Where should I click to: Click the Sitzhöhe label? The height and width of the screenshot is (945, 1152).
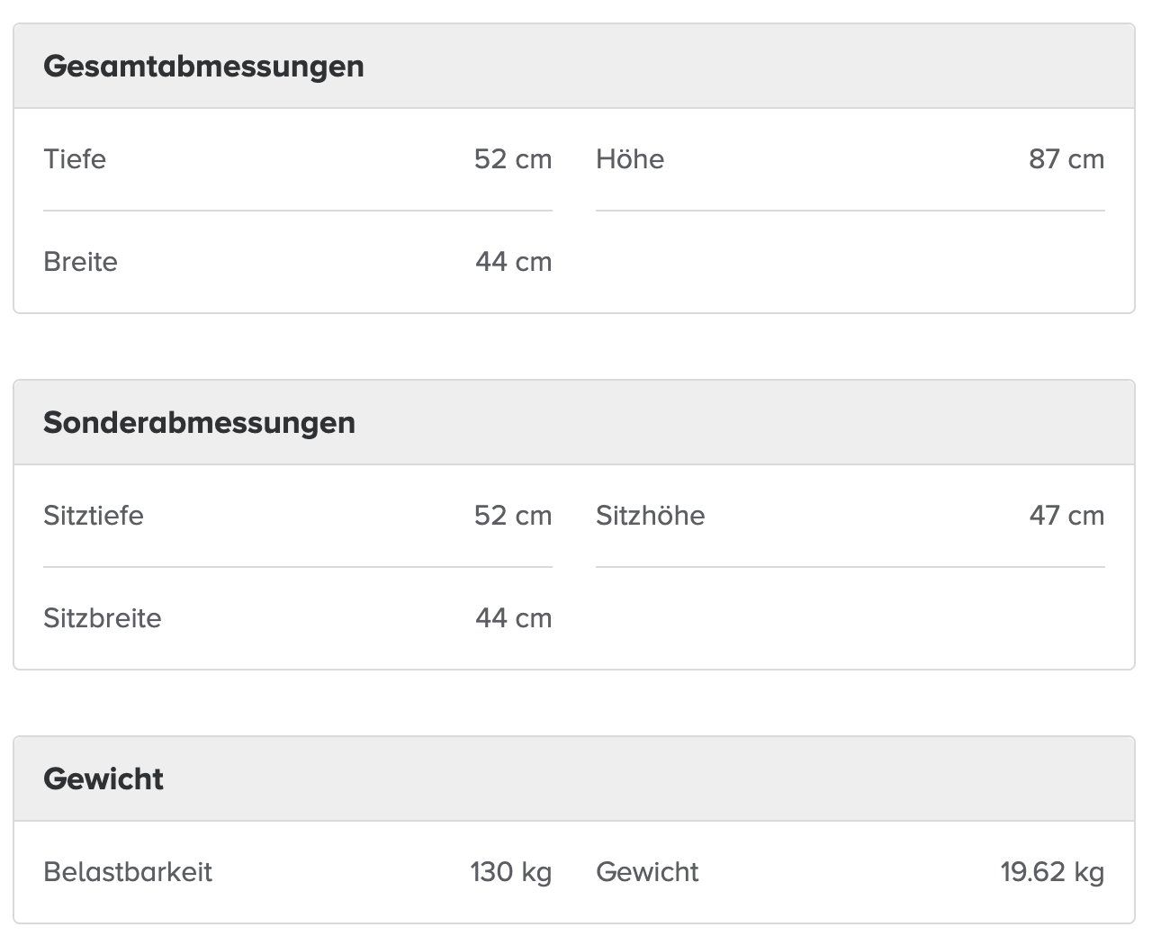651,516
